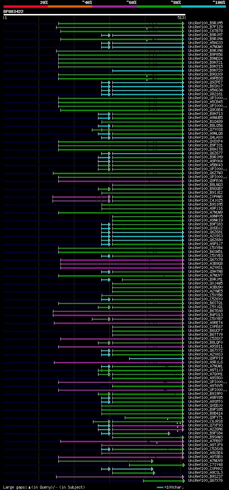Select hit label UniRef100_A7NUW0
This screenshot has width=229, height=490.
coord(206,47)
